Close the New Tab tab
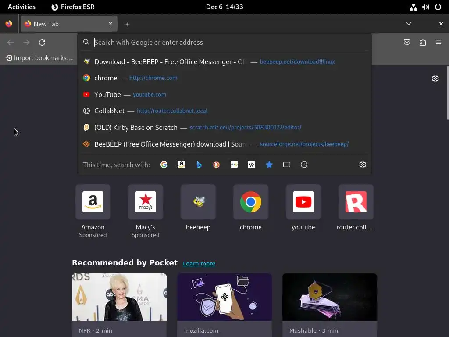This screenshot has width=449, height=337. point(110,24)
